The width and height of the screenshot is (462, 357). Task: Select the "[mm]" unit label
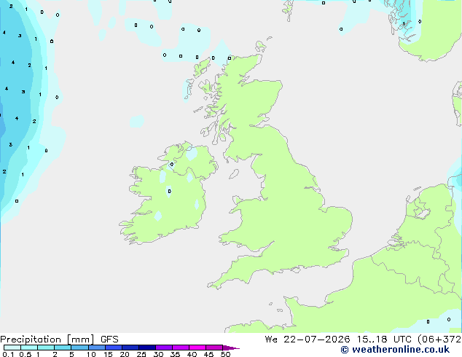80,340
